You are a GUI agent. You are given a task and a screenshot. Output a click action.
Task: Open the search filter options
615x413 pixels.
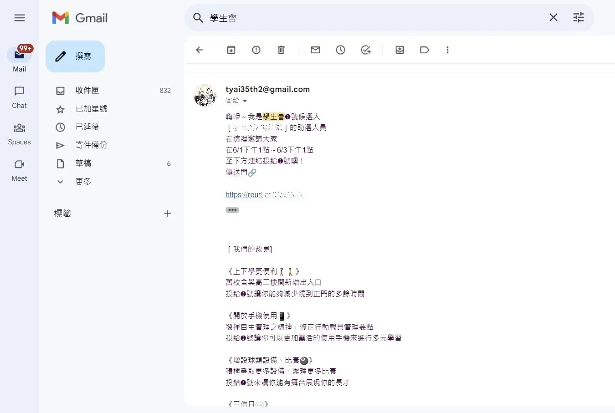pos(579,17)
